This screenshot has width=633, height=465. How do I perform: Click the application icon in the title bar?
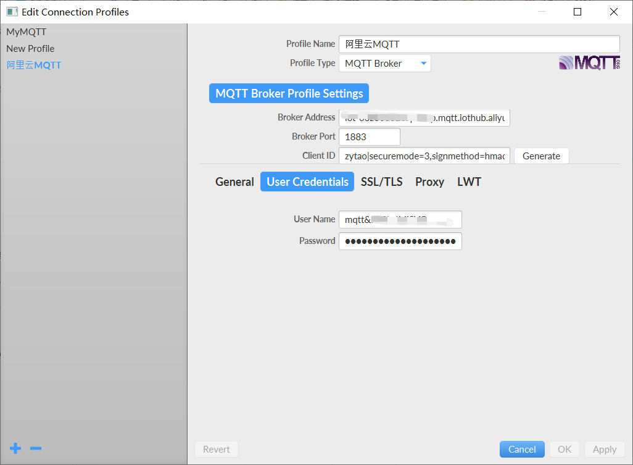[x=10, y=11]
